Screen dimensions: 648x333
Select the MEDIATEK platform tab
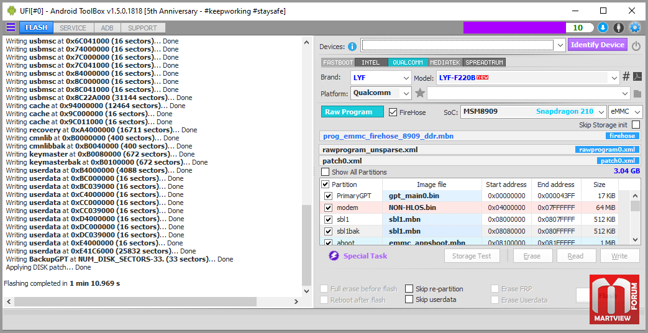tap(446, 62)
